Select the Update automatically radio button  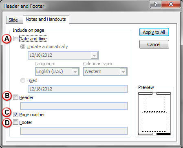(23, 46)
